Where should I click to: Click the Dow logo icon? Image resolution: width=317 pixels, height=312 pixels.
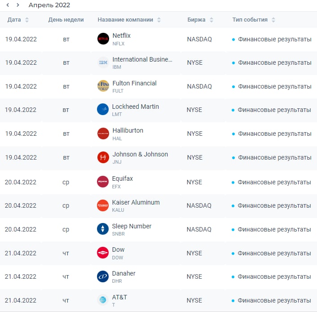pos(103,253)
